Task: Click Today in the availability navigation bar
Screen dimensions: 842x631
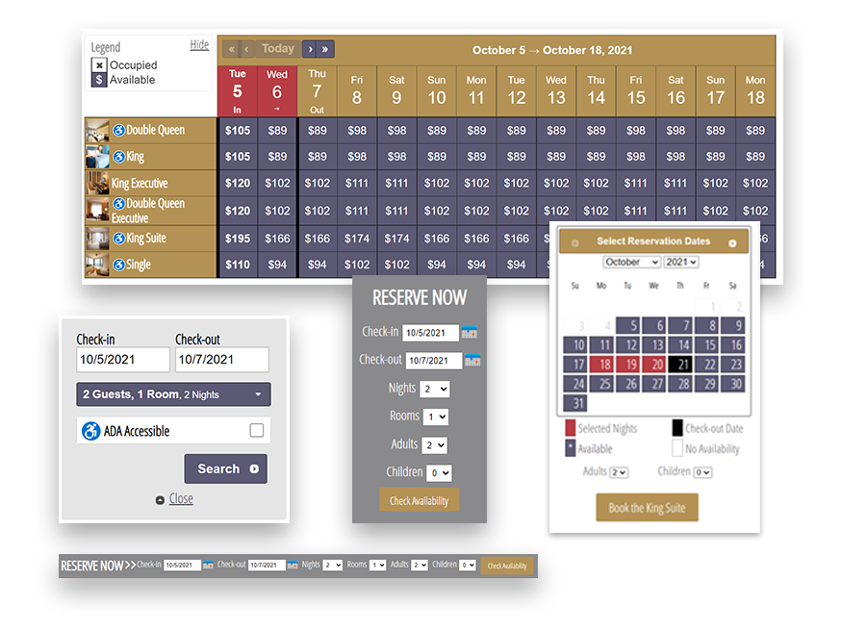Action: coord(277,48)
